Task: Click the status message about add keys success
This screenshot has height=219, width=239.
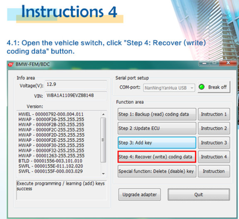Action: pyautogui.click(x=61, y=186)
